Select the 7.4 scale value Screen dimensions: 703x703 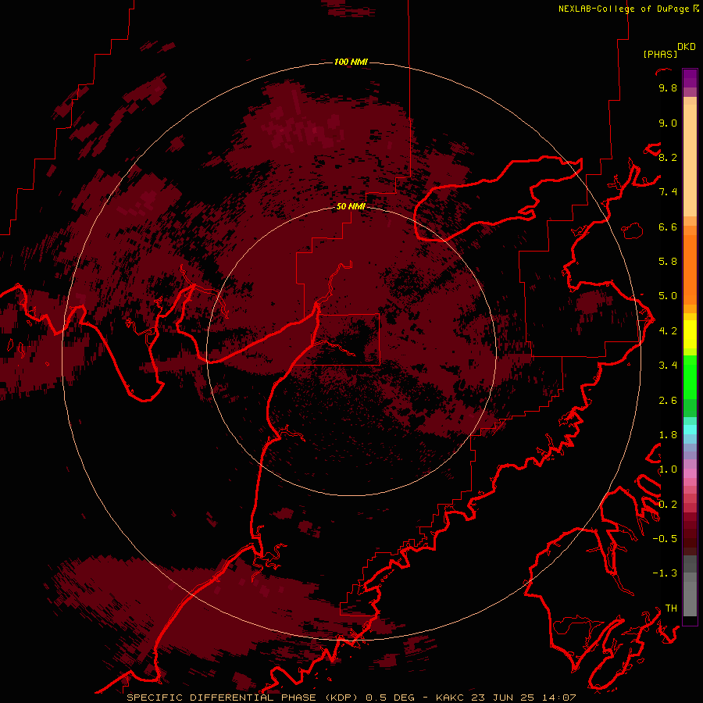click(x=668, y=192)
